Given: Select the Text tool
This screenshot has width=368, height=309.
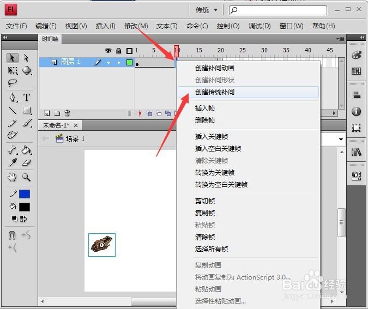Looking at the screenshot, I should tap(27, 97).
